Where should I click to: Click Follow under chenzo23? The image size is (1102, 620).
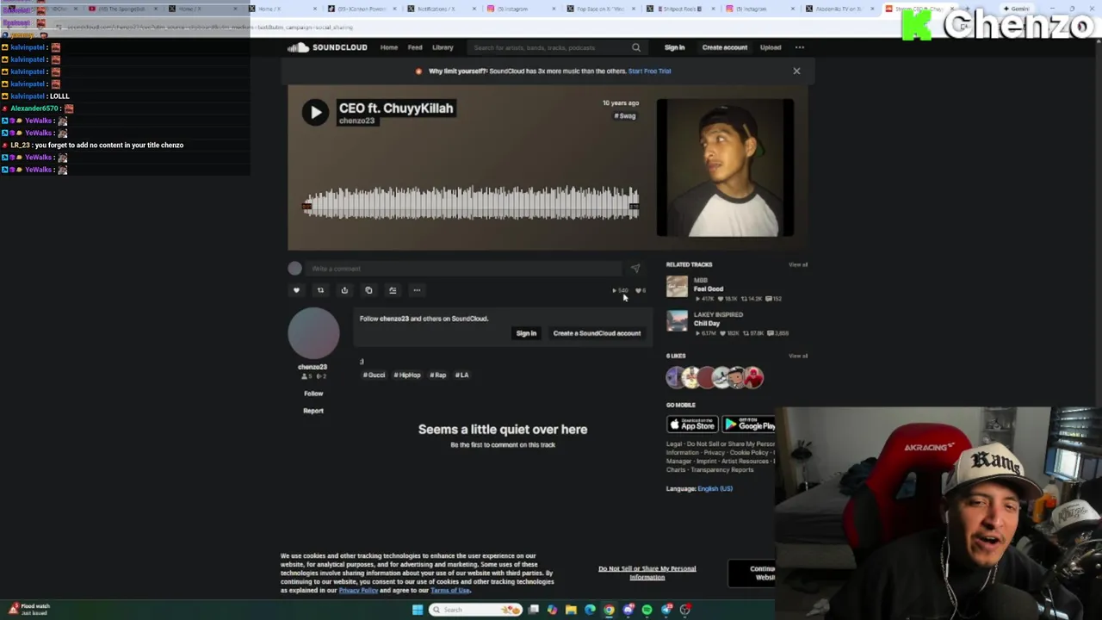tap(313, 394)
